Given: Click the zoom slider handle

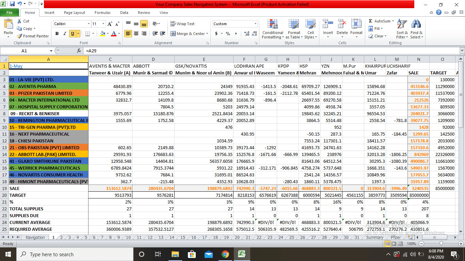Looking at the screenshot, I should [441, 244].
